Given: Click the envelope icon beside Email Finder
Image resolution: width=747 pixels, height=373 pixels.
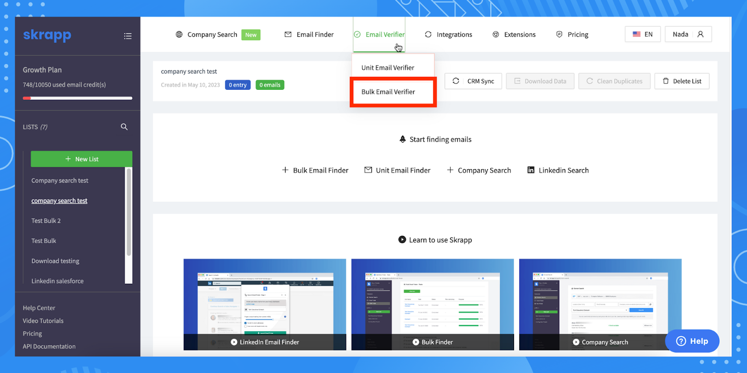Looking at the screenshot, I should coord(288,34).
